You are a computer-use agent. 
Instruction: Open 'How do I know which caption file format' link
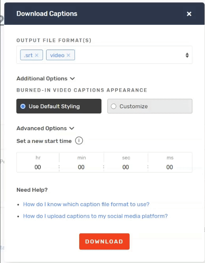[86, 204]
